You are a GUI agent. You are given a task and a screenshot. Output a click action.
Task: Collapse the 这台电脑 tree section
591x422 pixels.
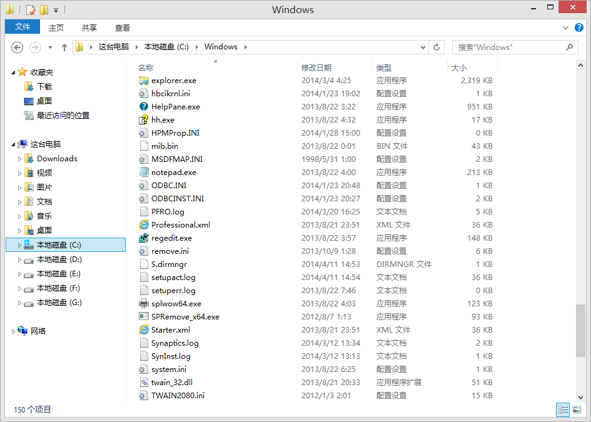(13, 144)
